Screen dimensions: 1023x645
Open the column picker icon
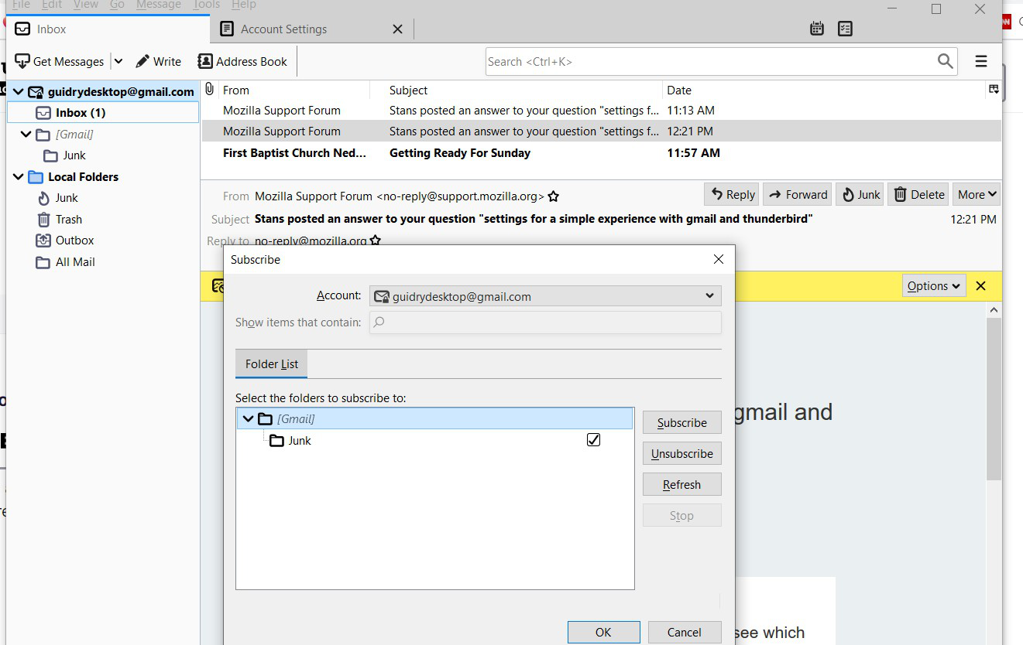pyautogui.click(x=994, y=90)
